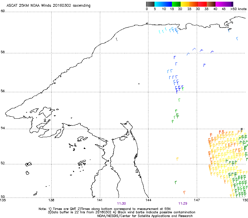Image resolution: width=248 pixels, height=218 pixels.
Task: Click the '>50 knots' legend label
Action: point(238,9)
